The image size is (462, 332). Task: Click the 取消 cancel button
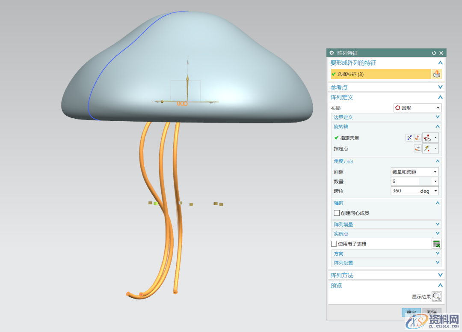(432, 312)
